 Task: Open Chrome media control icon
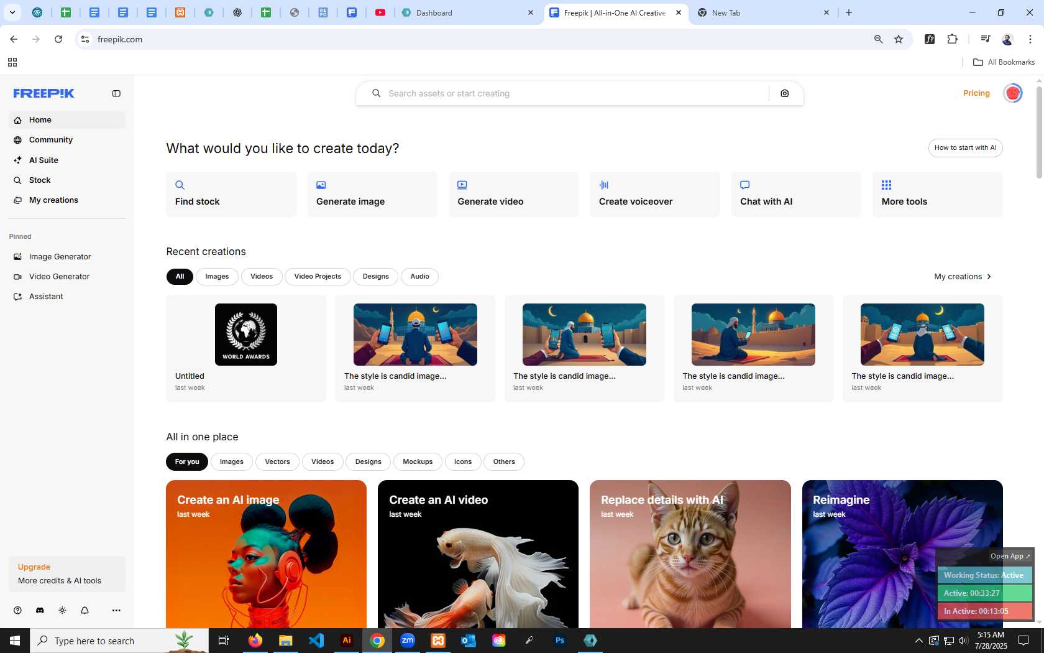coord(985,39)
